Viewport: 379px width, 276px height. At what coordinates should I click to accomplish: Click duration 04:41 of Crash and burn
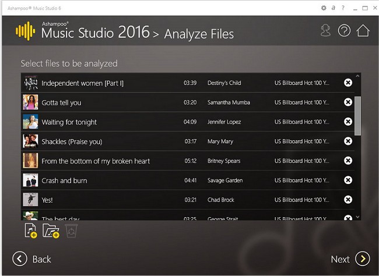pos(191,180)
